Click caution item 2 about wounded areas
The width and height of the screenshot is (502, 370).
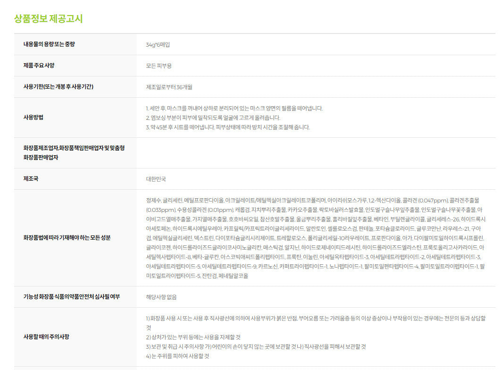coord(193,337)
